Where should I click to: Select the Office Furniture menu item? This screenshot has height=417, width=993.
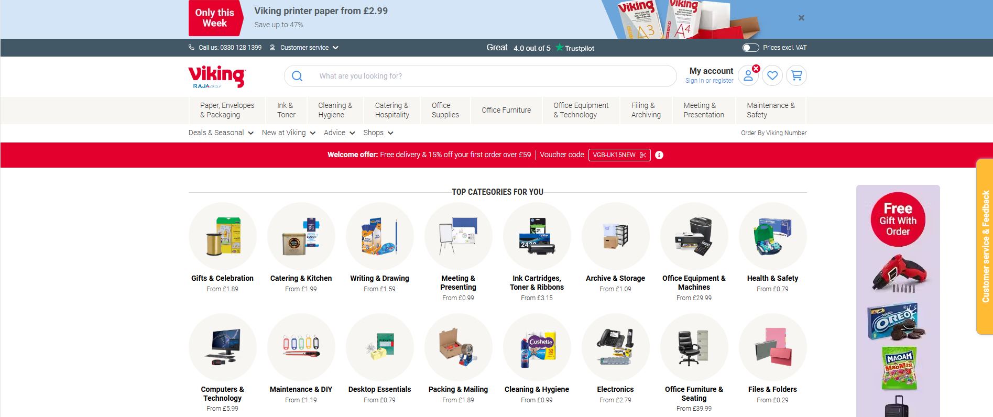click(506, 110)
